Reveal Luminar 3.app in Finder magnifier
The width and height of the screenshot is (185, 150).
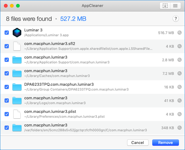point(180,33)
